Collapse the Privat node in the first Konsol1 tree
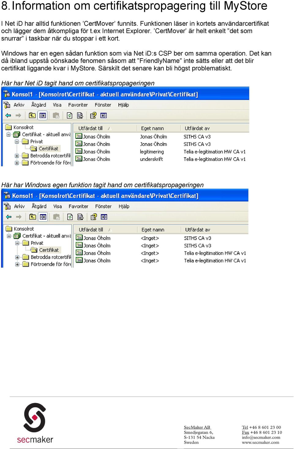The width and height of the screenshot is (294, 449). 17,142
